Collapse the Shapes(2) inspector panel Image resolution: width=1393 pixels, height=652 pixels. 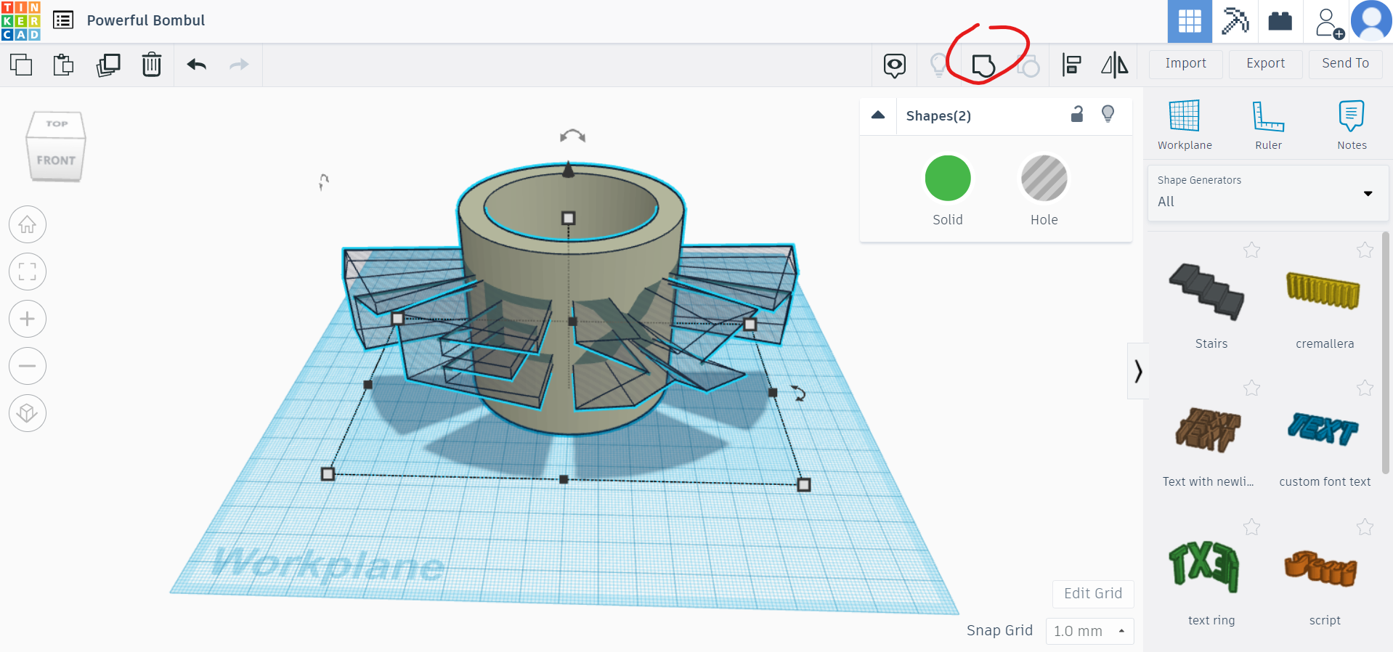pyautogui.click(x=878, y=115)
